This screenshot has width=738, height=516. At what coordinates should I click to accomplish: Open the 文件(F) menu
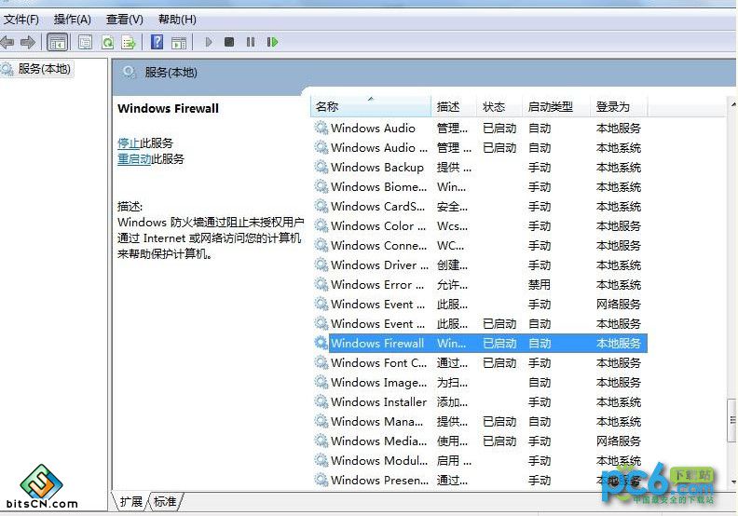(x=21, y=20)
